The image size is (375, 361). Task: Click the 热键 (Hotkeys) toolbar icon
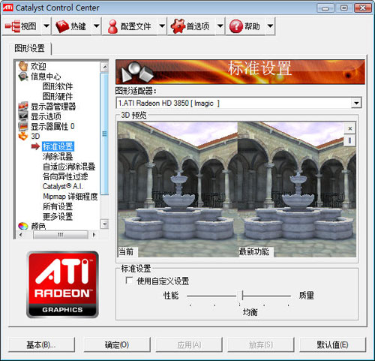[62, 26]
